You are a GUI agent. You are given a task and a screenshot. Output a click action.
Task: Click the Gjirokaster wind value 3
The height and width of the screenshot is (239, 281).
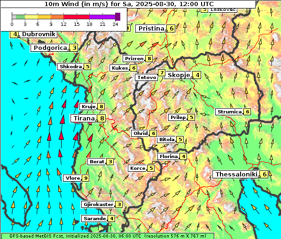[x=119, y=204]
